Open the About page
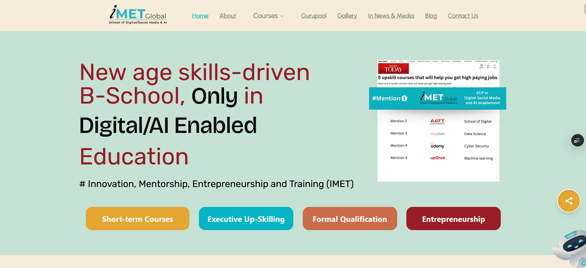The width and height of the screenshot is (586, 268). pyautogui.click(x=228, y=16)
